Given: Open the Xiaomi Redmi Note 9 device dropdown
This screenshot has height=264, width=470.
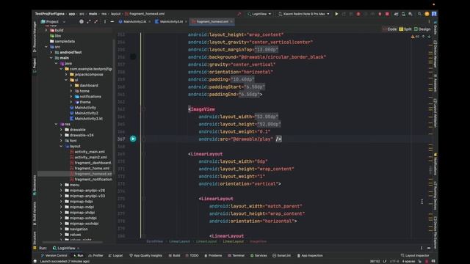Looking at the screenshot, I should click(304, 14).
